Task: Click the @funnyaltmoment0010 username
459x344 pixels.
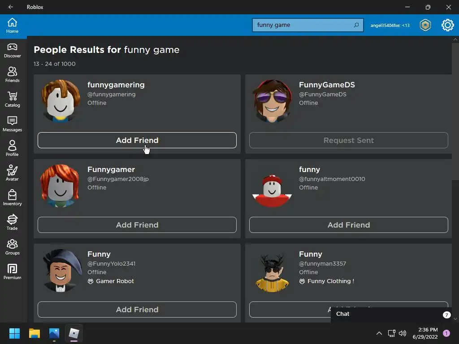Action: click(x=332, y=179)
